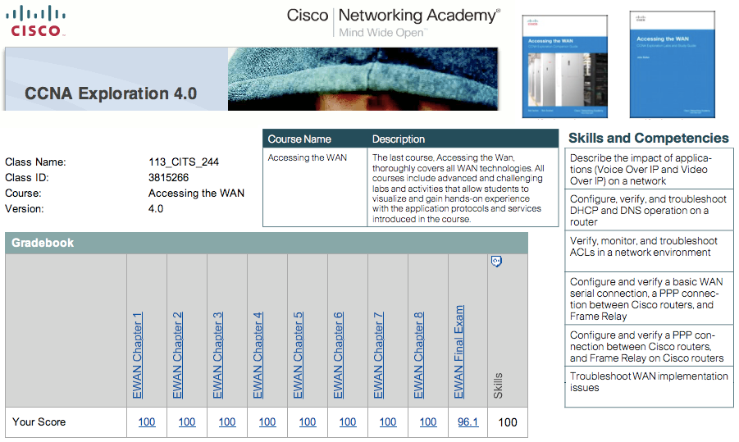View the 100 score under EWAN Chapter 6
This screenshot has width=739, height=442.
(348, 422)
